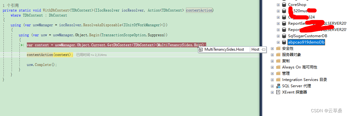Expand the 安全性 folder
Image resolution: width=347 pixels, height=116 pixels.
272,48
